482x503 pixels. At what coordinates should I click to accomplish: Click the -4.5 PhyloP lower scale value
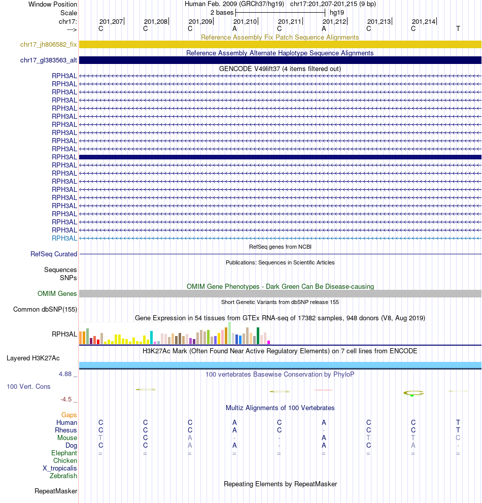[66, 399]
